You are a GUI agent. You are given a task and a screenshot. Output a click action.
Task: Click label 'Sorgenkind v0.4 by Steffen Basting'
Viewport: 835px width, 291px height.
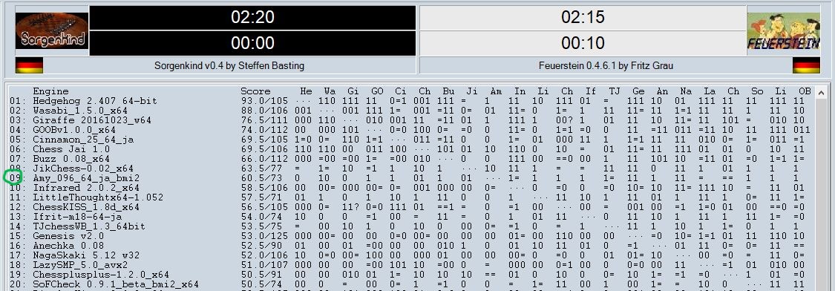coord(229,66)
